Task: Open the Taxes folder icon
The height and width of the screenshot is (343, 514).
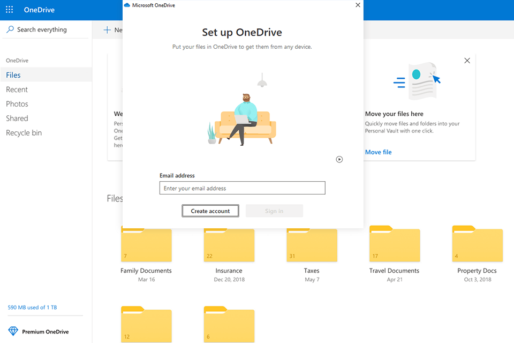Action: click(x=312, y=244)
